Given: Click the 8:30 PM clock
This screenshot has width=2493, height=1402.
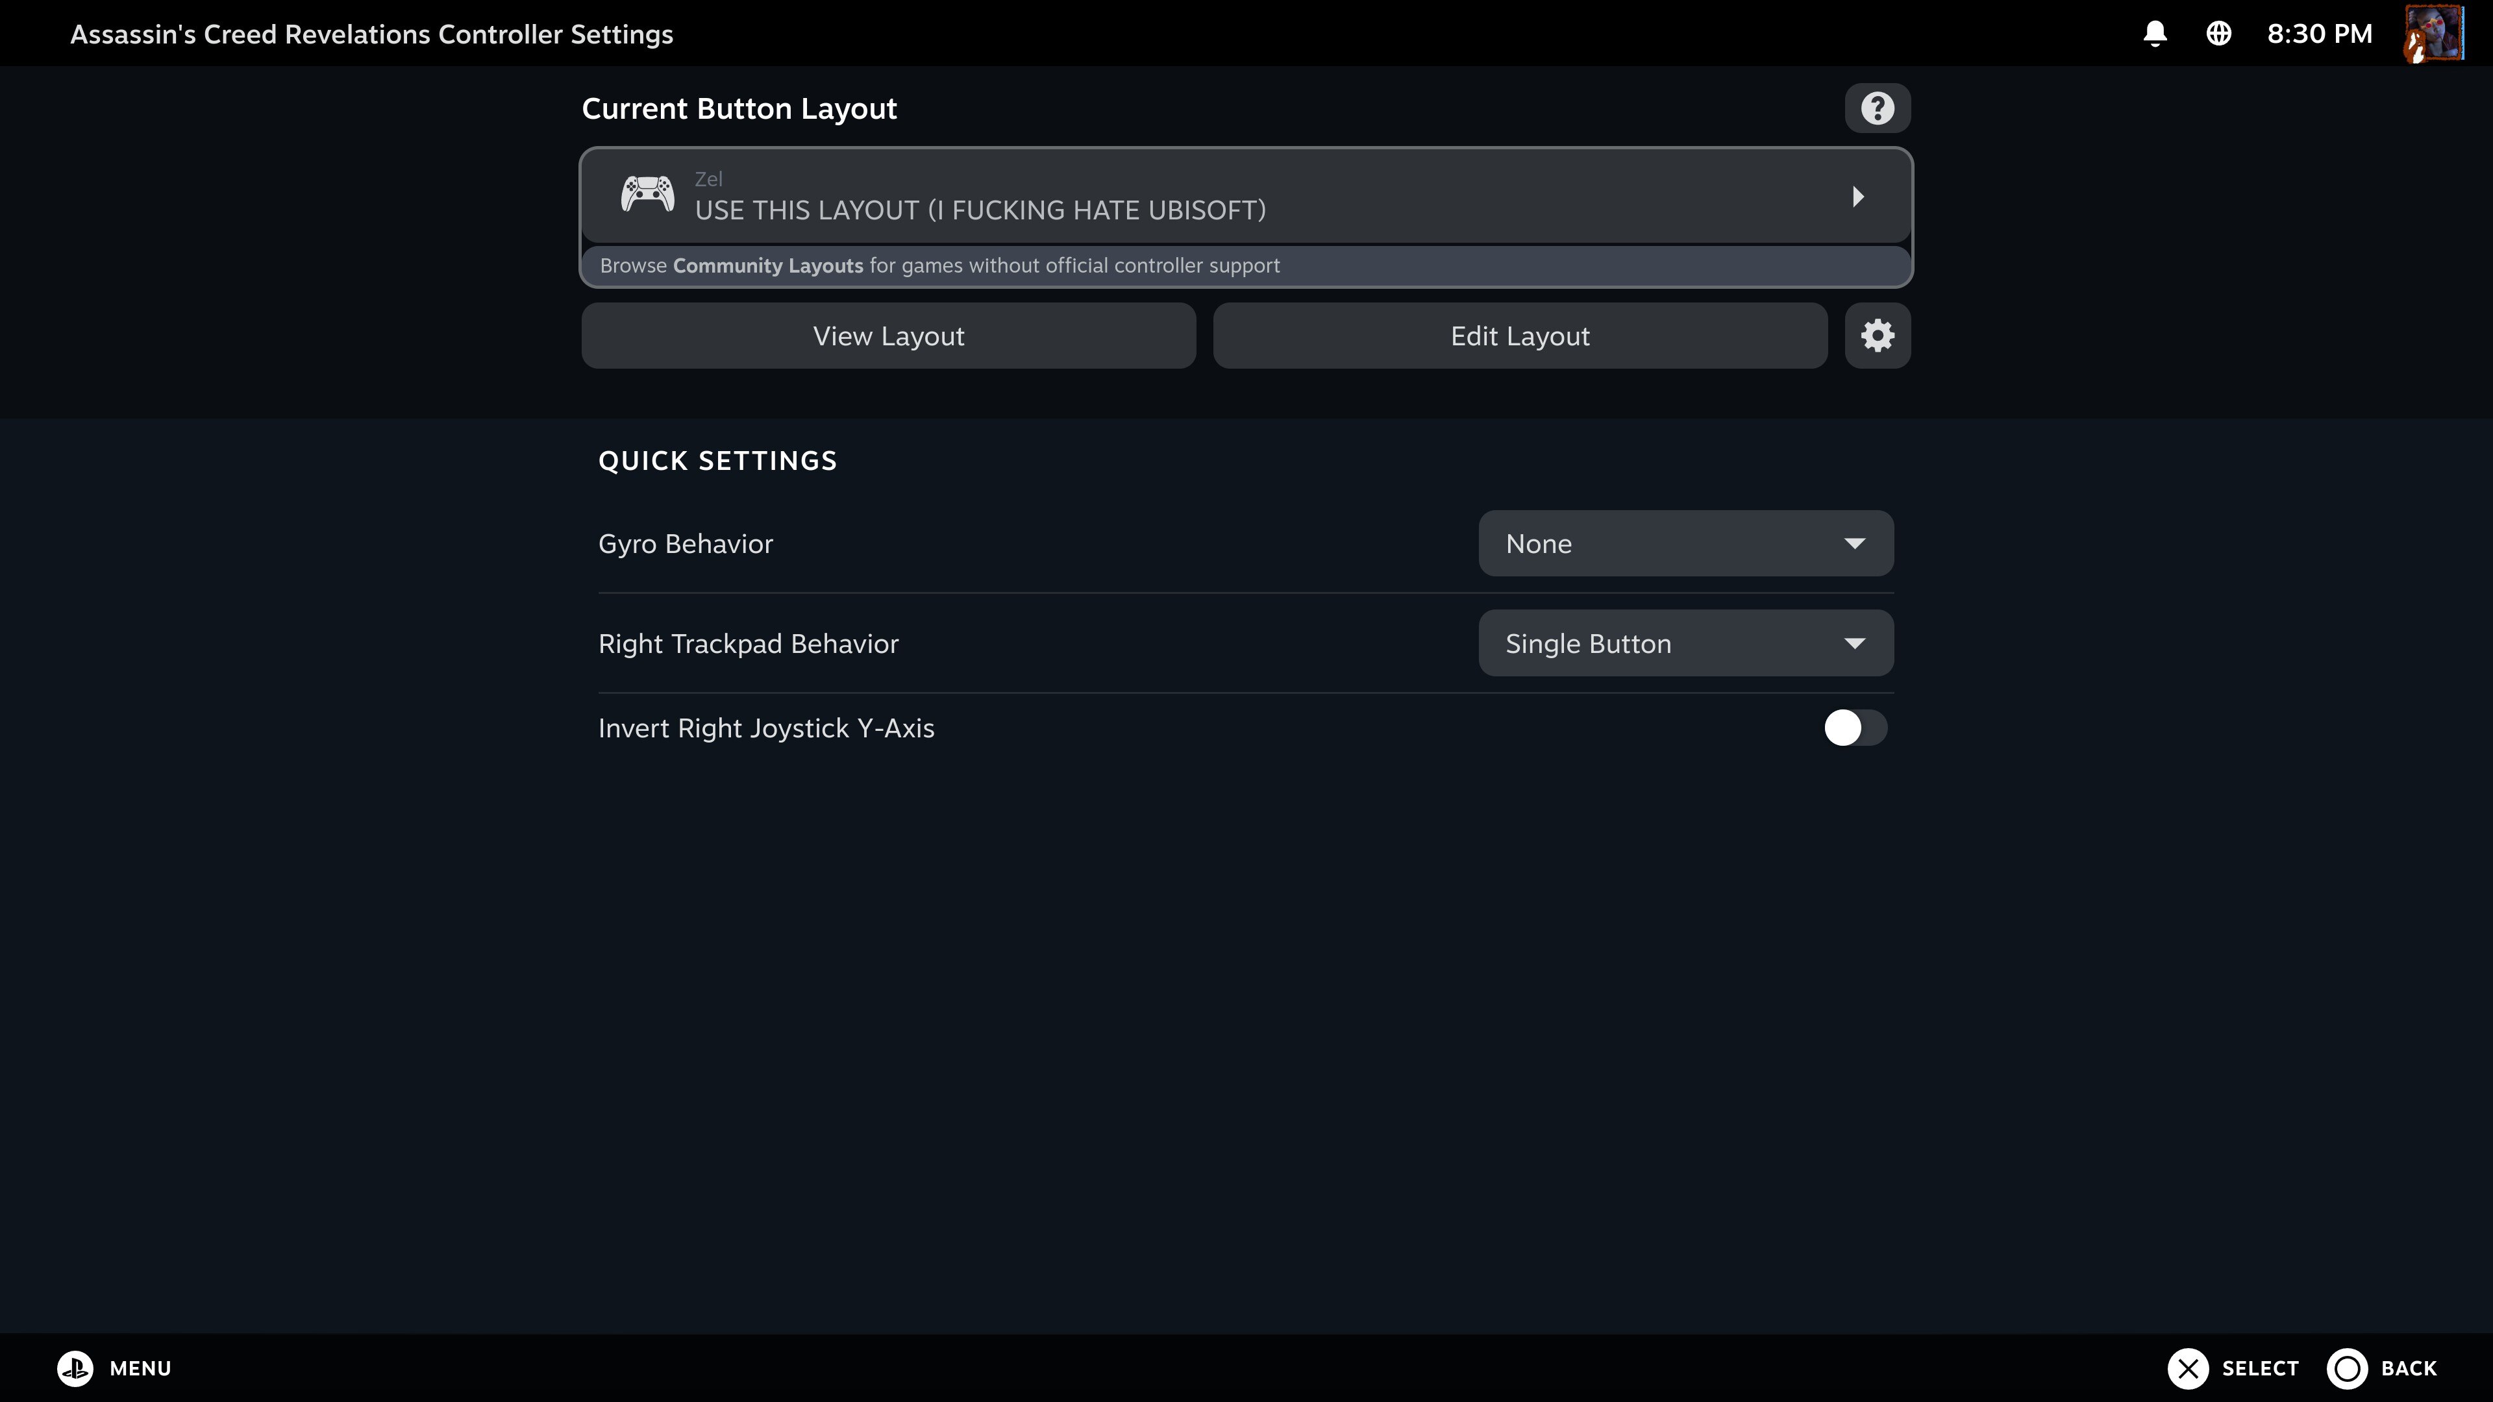Looking at the screenshot, I should [2319, 34].
